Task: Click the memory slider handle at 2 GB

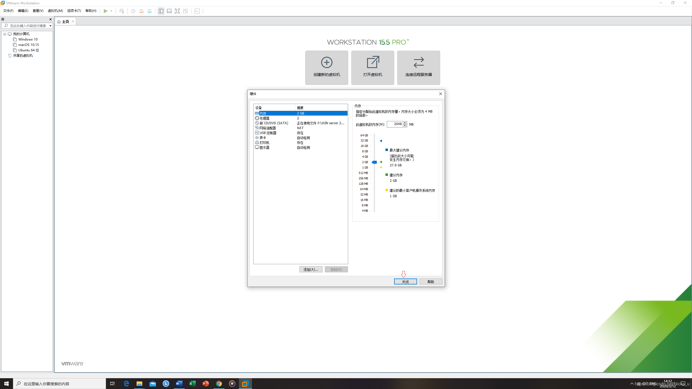Action: tap(374, 162)
